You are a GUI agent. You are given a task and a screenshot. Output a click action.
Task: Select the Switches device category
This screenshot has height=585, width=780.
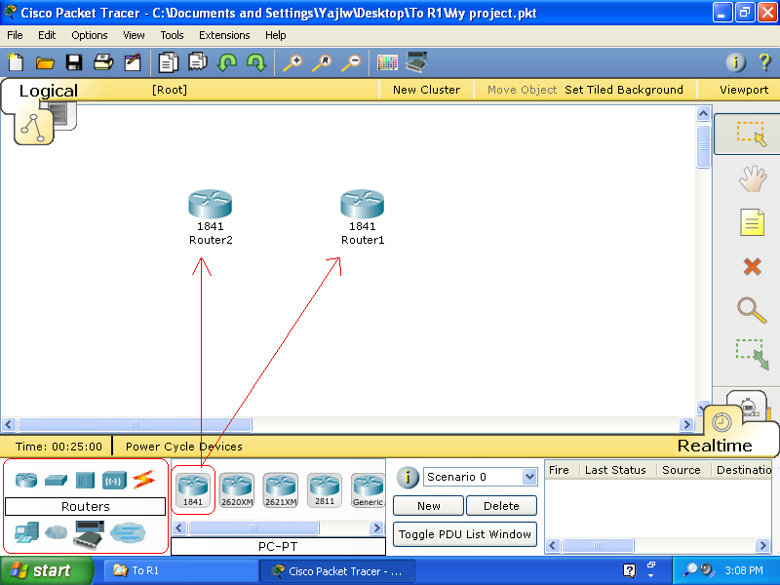click(56, 481)
